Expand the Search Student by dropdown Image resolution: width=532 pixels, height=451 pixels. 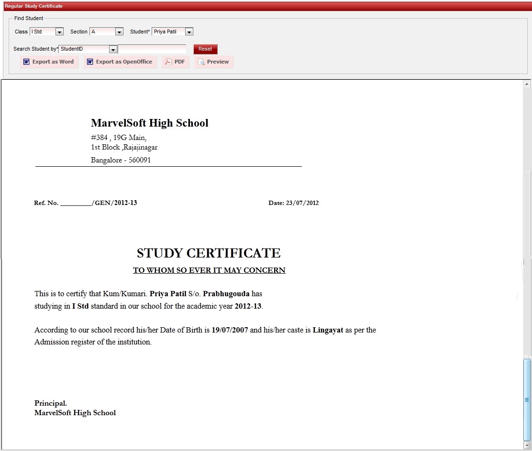point(112,49)
